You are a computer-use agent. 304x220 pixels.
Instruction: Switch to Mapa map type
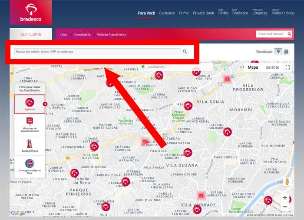pos(253,67)
